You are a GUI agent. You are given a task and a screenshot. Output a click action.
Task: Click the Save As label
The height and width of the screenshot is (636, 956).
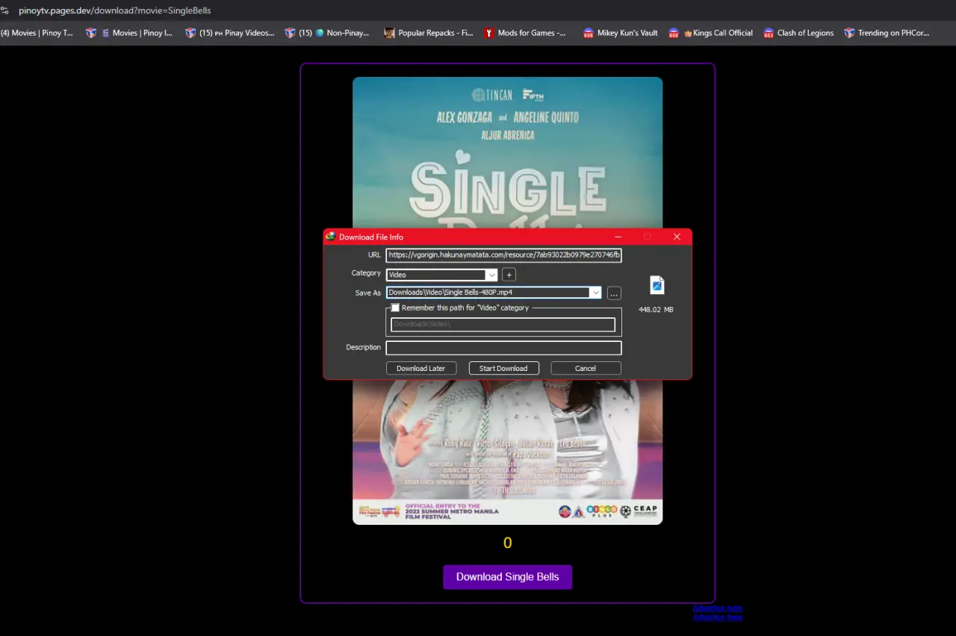tap(368, 293)
